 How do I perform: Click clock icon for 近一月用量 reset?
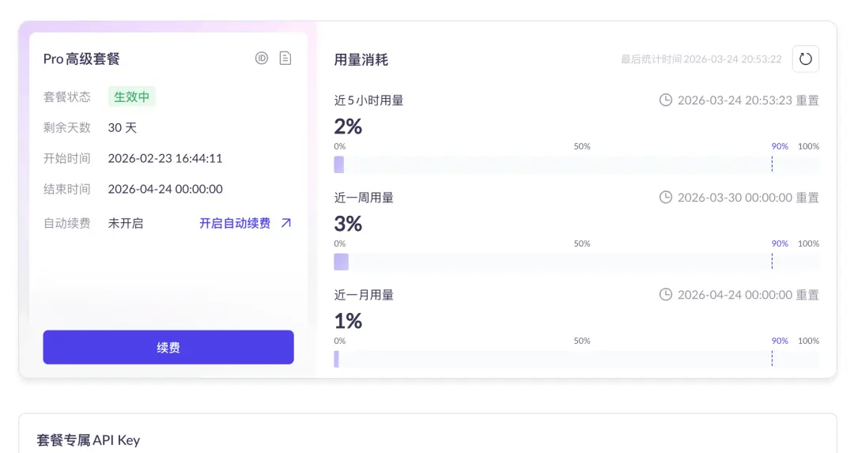point(666,295)
